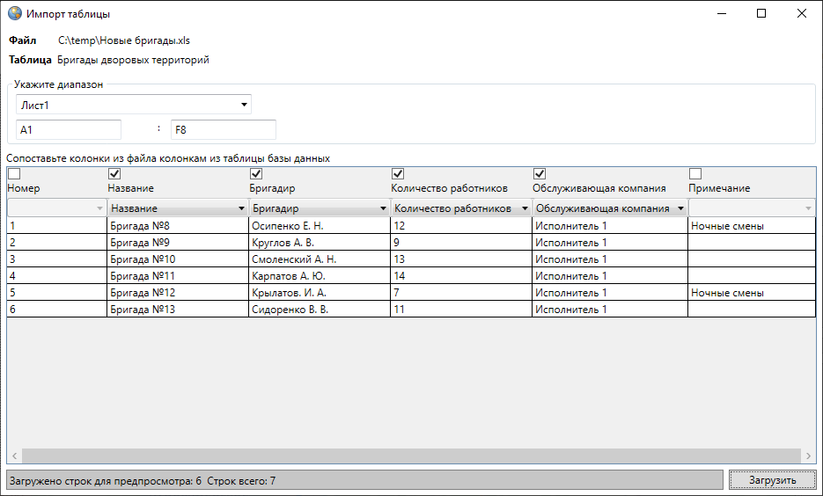
Task: Toggle the Количество работников checkbox
Action: (398, 174)
